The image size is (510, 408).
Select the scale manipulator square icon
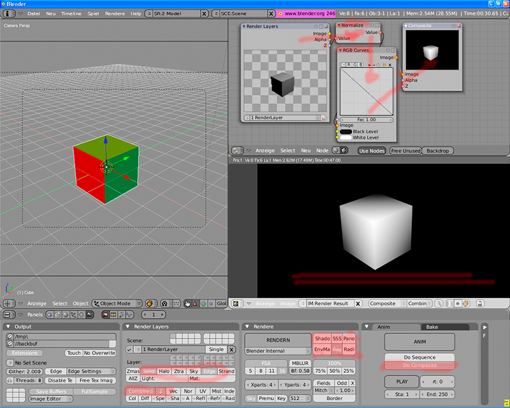pos(211,303)
